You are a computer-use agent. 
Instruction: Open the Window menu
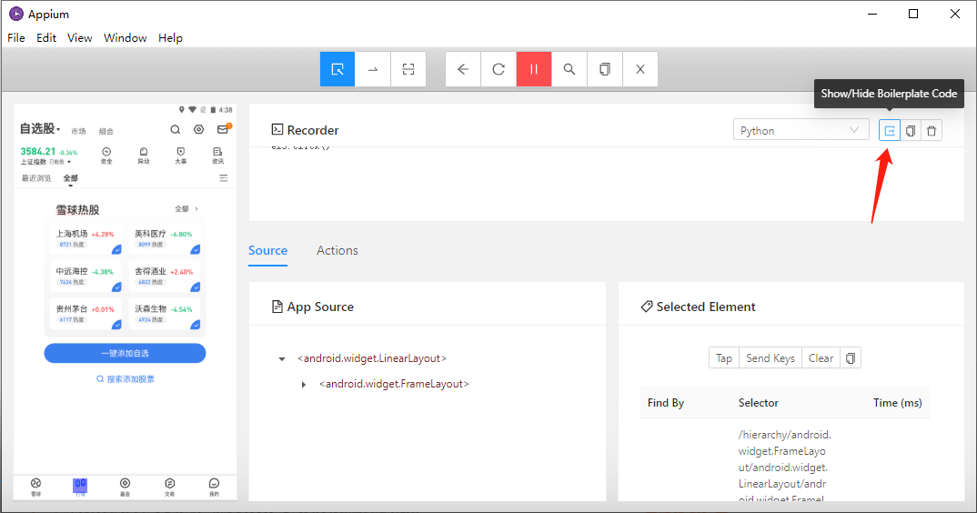(x=126, y=38)
